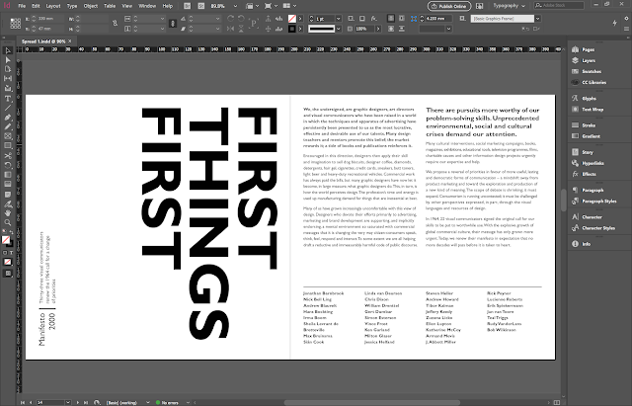Toggle the Apply None swatch in toolbox

click(x=8, y=262)
